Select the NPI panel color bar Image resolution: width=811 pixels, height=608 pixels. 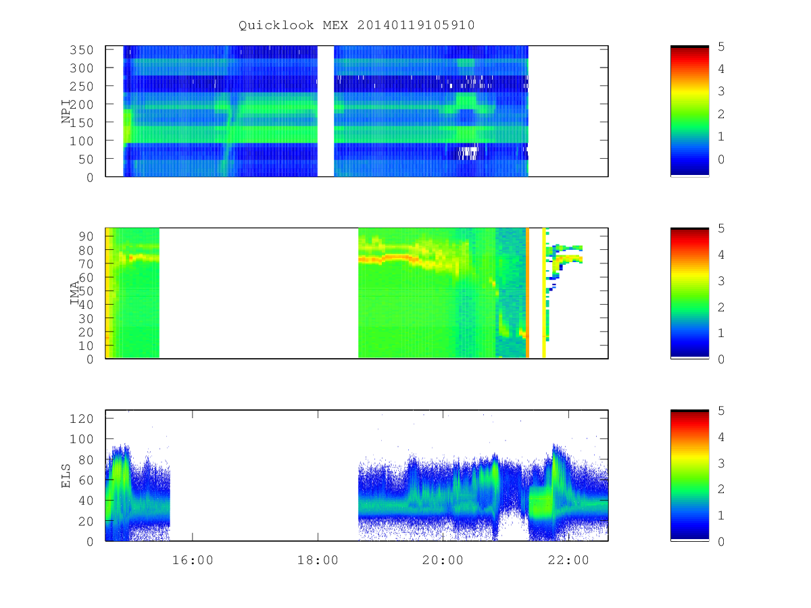689,111
